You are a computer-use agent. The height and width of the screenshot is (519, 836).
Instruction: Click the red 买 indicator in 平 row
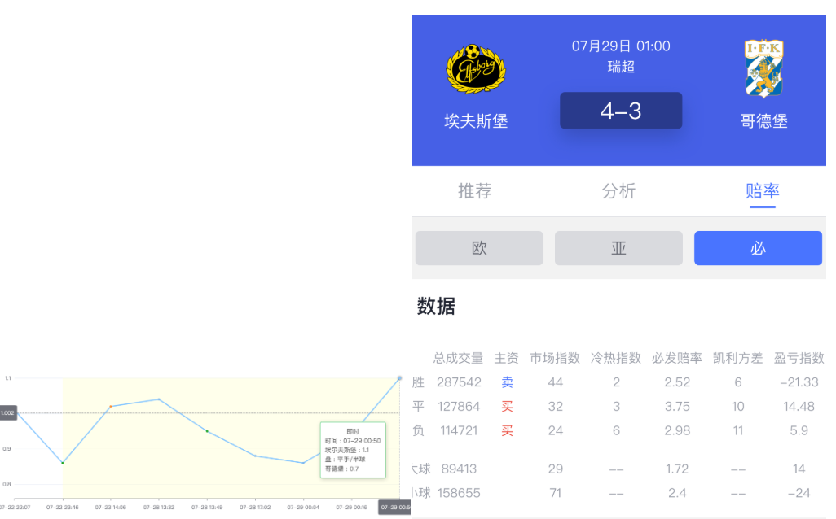click(507, 407)
